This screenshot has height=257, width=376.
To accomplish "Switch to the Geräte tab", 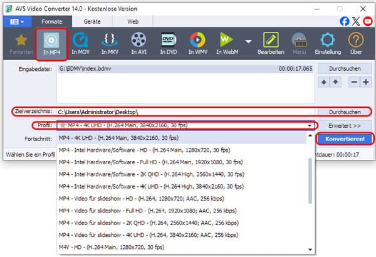I will pos(92,21).
